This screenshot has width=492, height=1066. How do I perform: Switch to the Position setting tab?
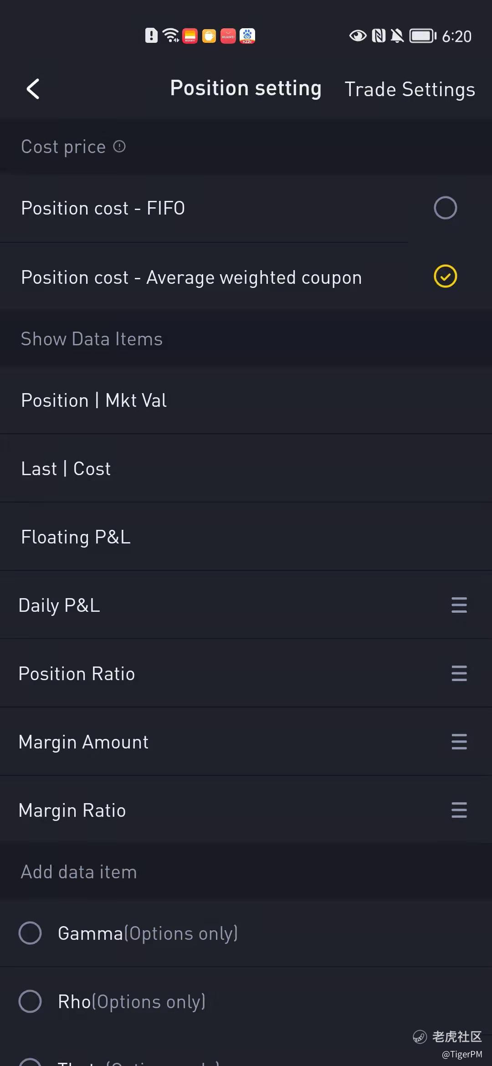pyautogui.click(x=246, y=88)
